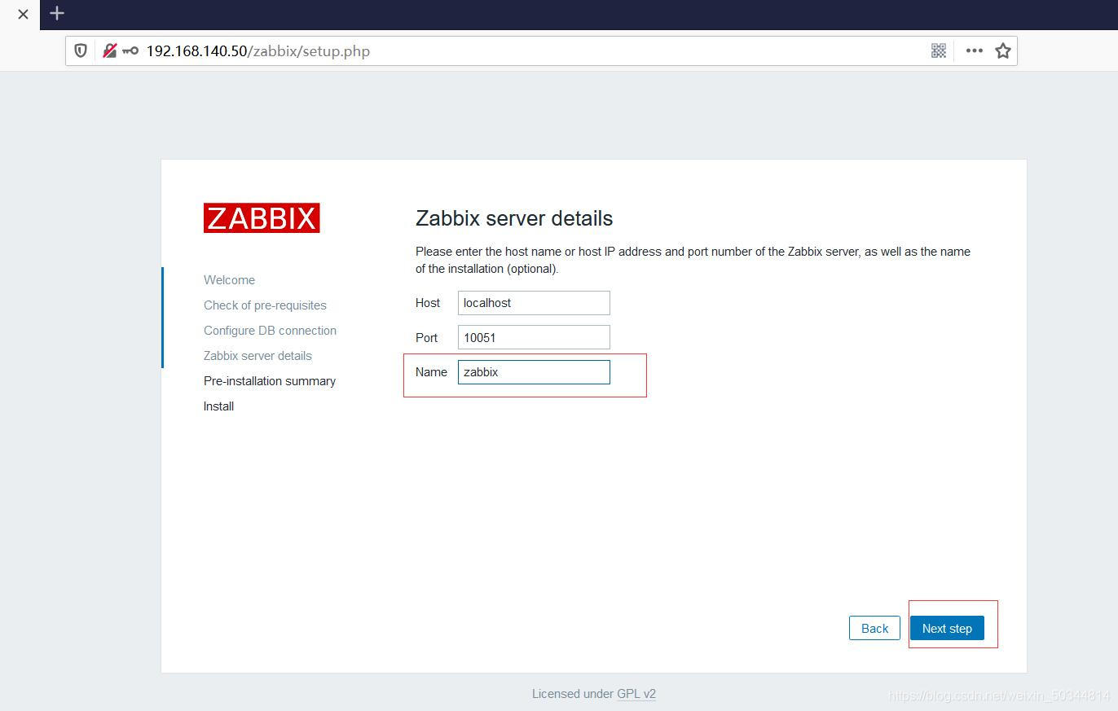
Task: Click the Port field showing 10051
Action: tap(534, 337)
